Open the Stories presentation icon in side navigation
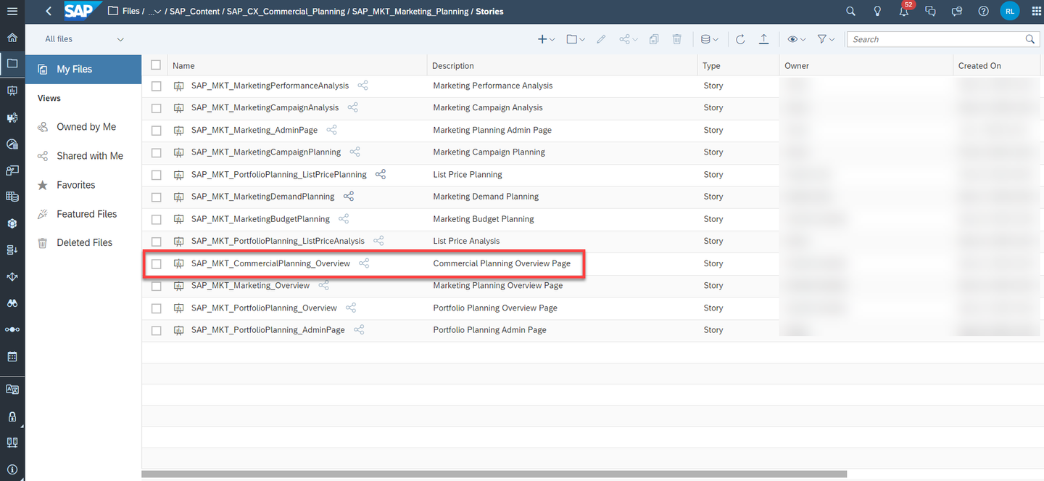This screenshot has height=481, width=1044. coord(12,91)
